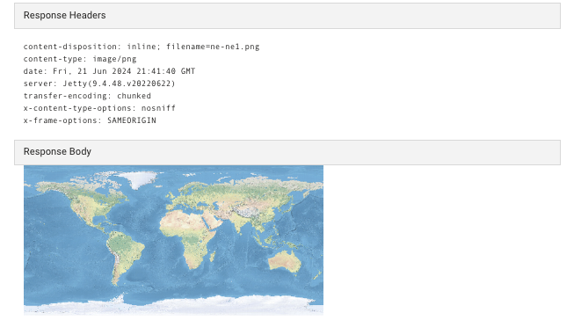Viewport: 581px width, 320px height.
Task: Click the date header line
Action: (x=109, y=71)
